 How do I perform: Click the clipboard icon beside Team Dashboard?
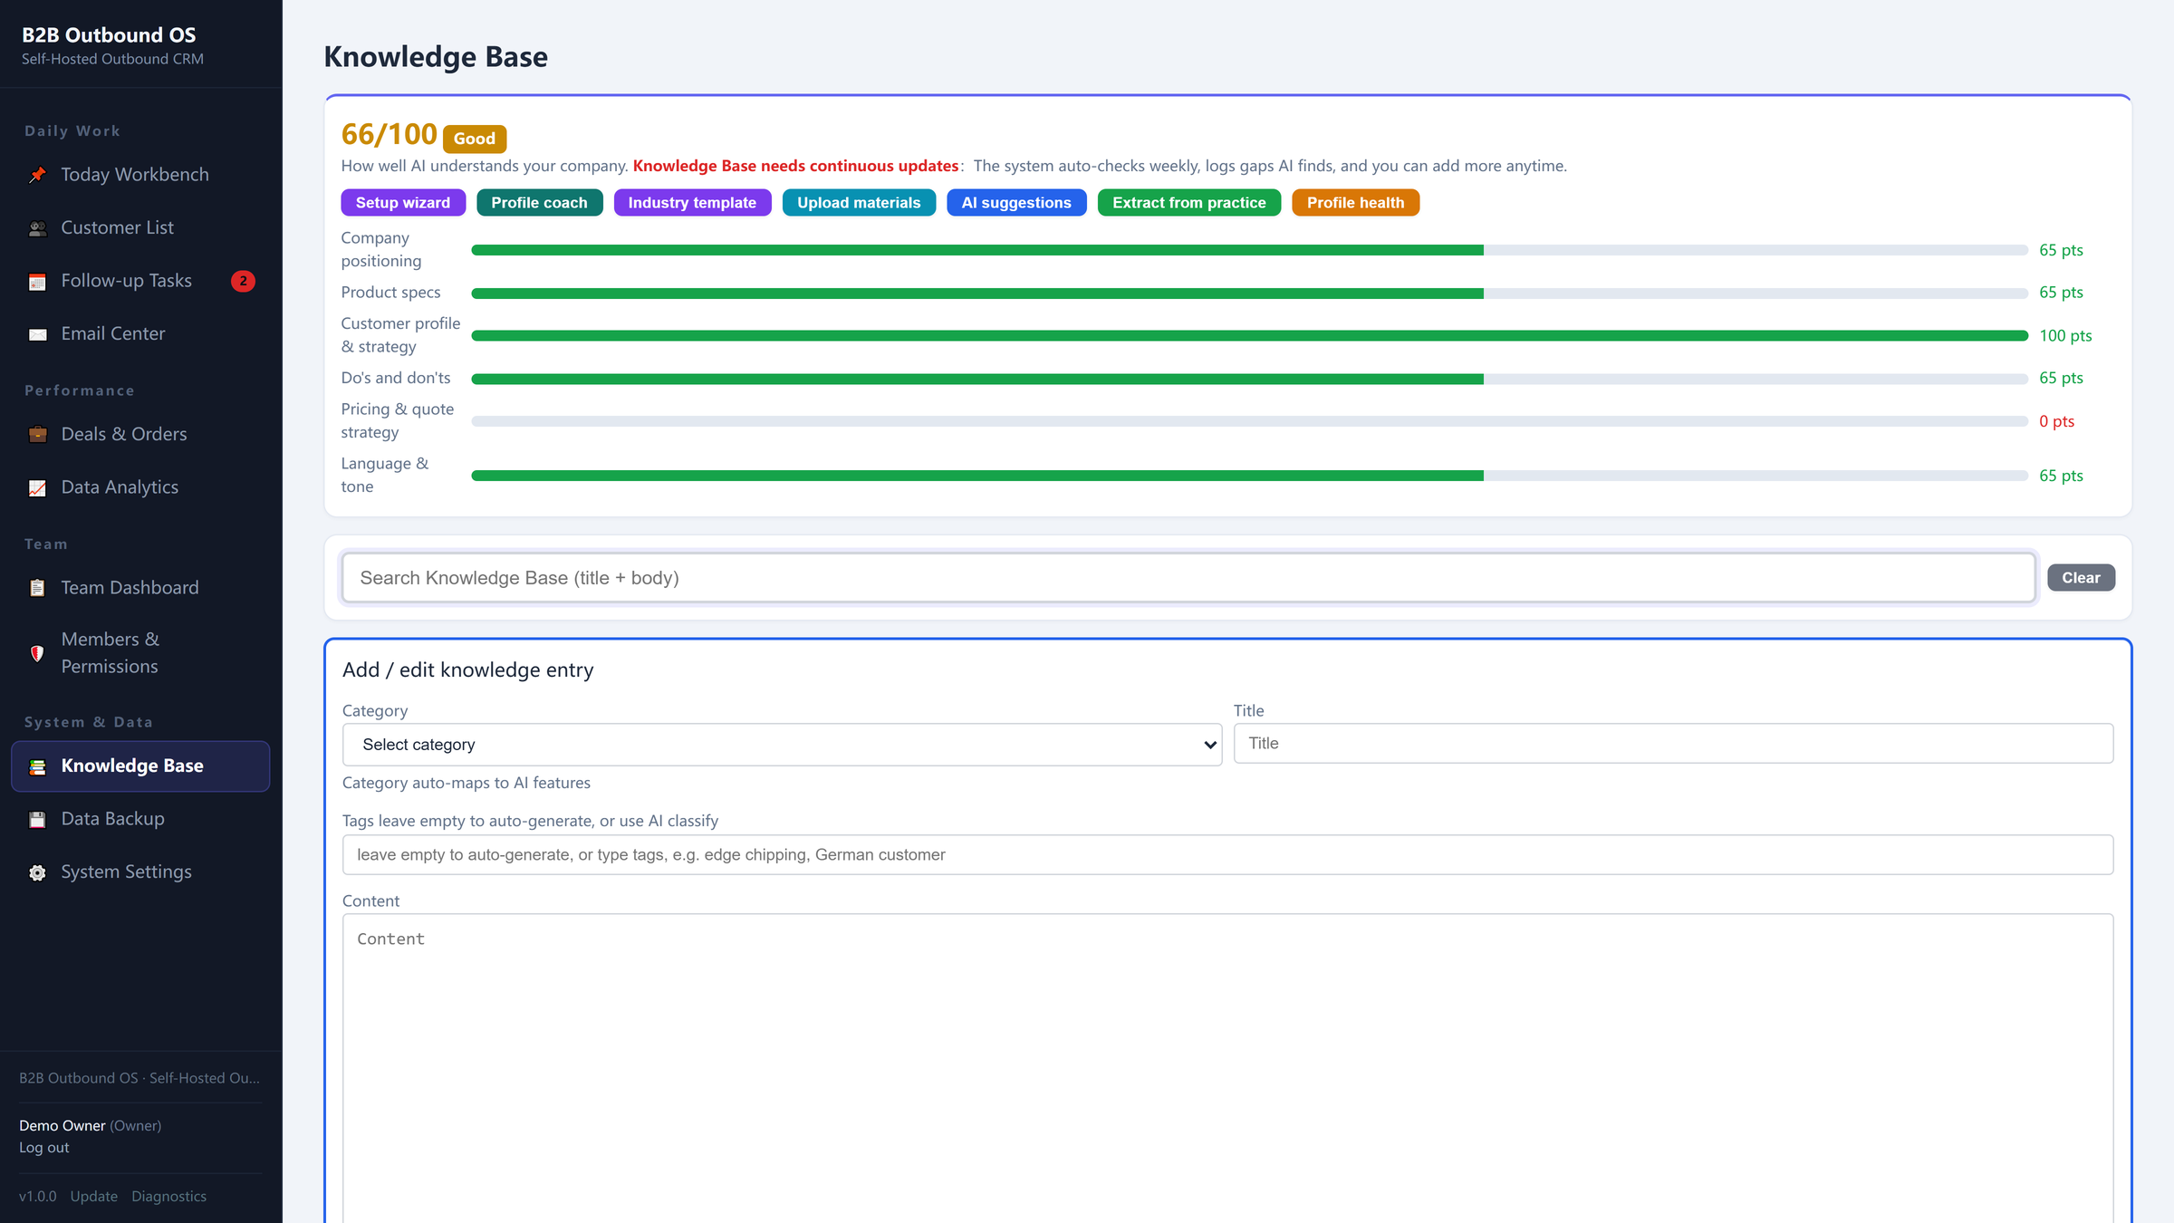click(x=37, y=588)
